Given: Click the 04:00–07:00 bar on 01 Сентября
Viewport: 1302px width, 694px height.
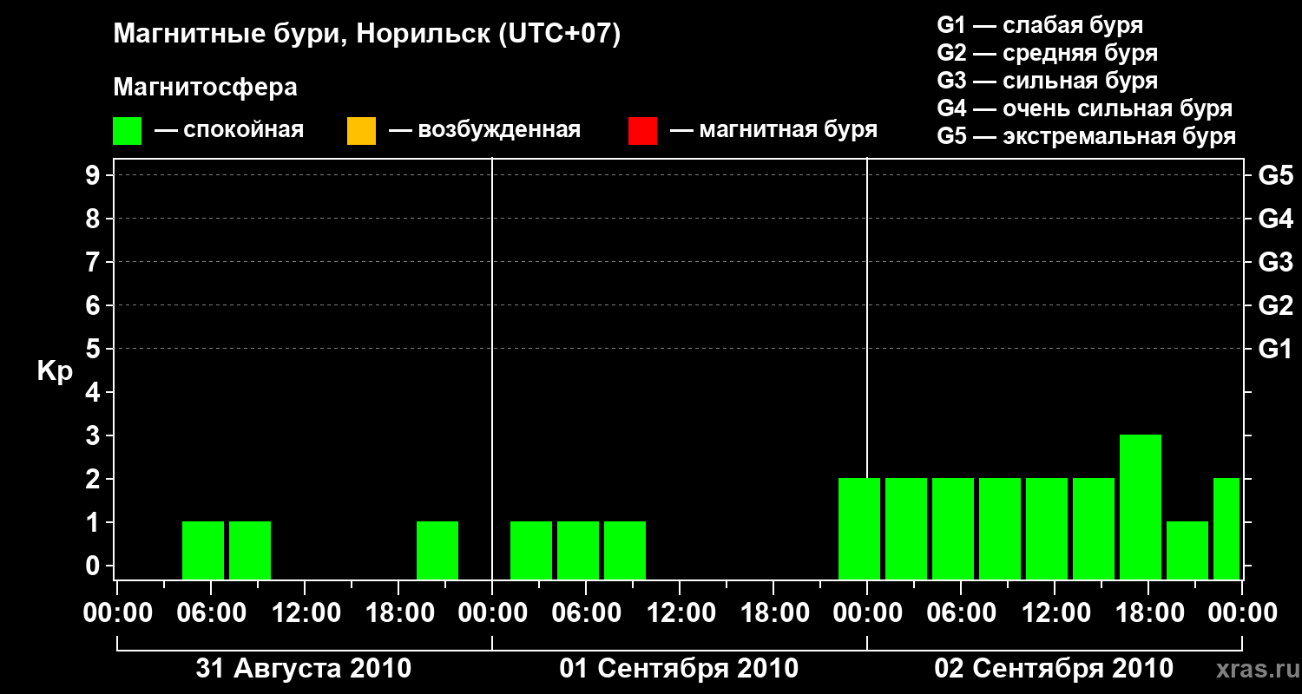Looking at the screenshot, I should click(x=578, y=550).
